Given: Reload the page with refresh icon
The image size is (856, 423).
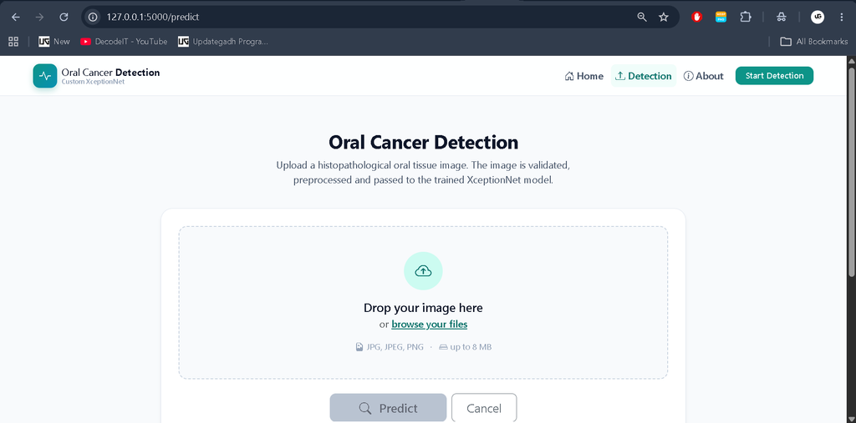Looking at the screenshot, I should click(x=64, y=17).
